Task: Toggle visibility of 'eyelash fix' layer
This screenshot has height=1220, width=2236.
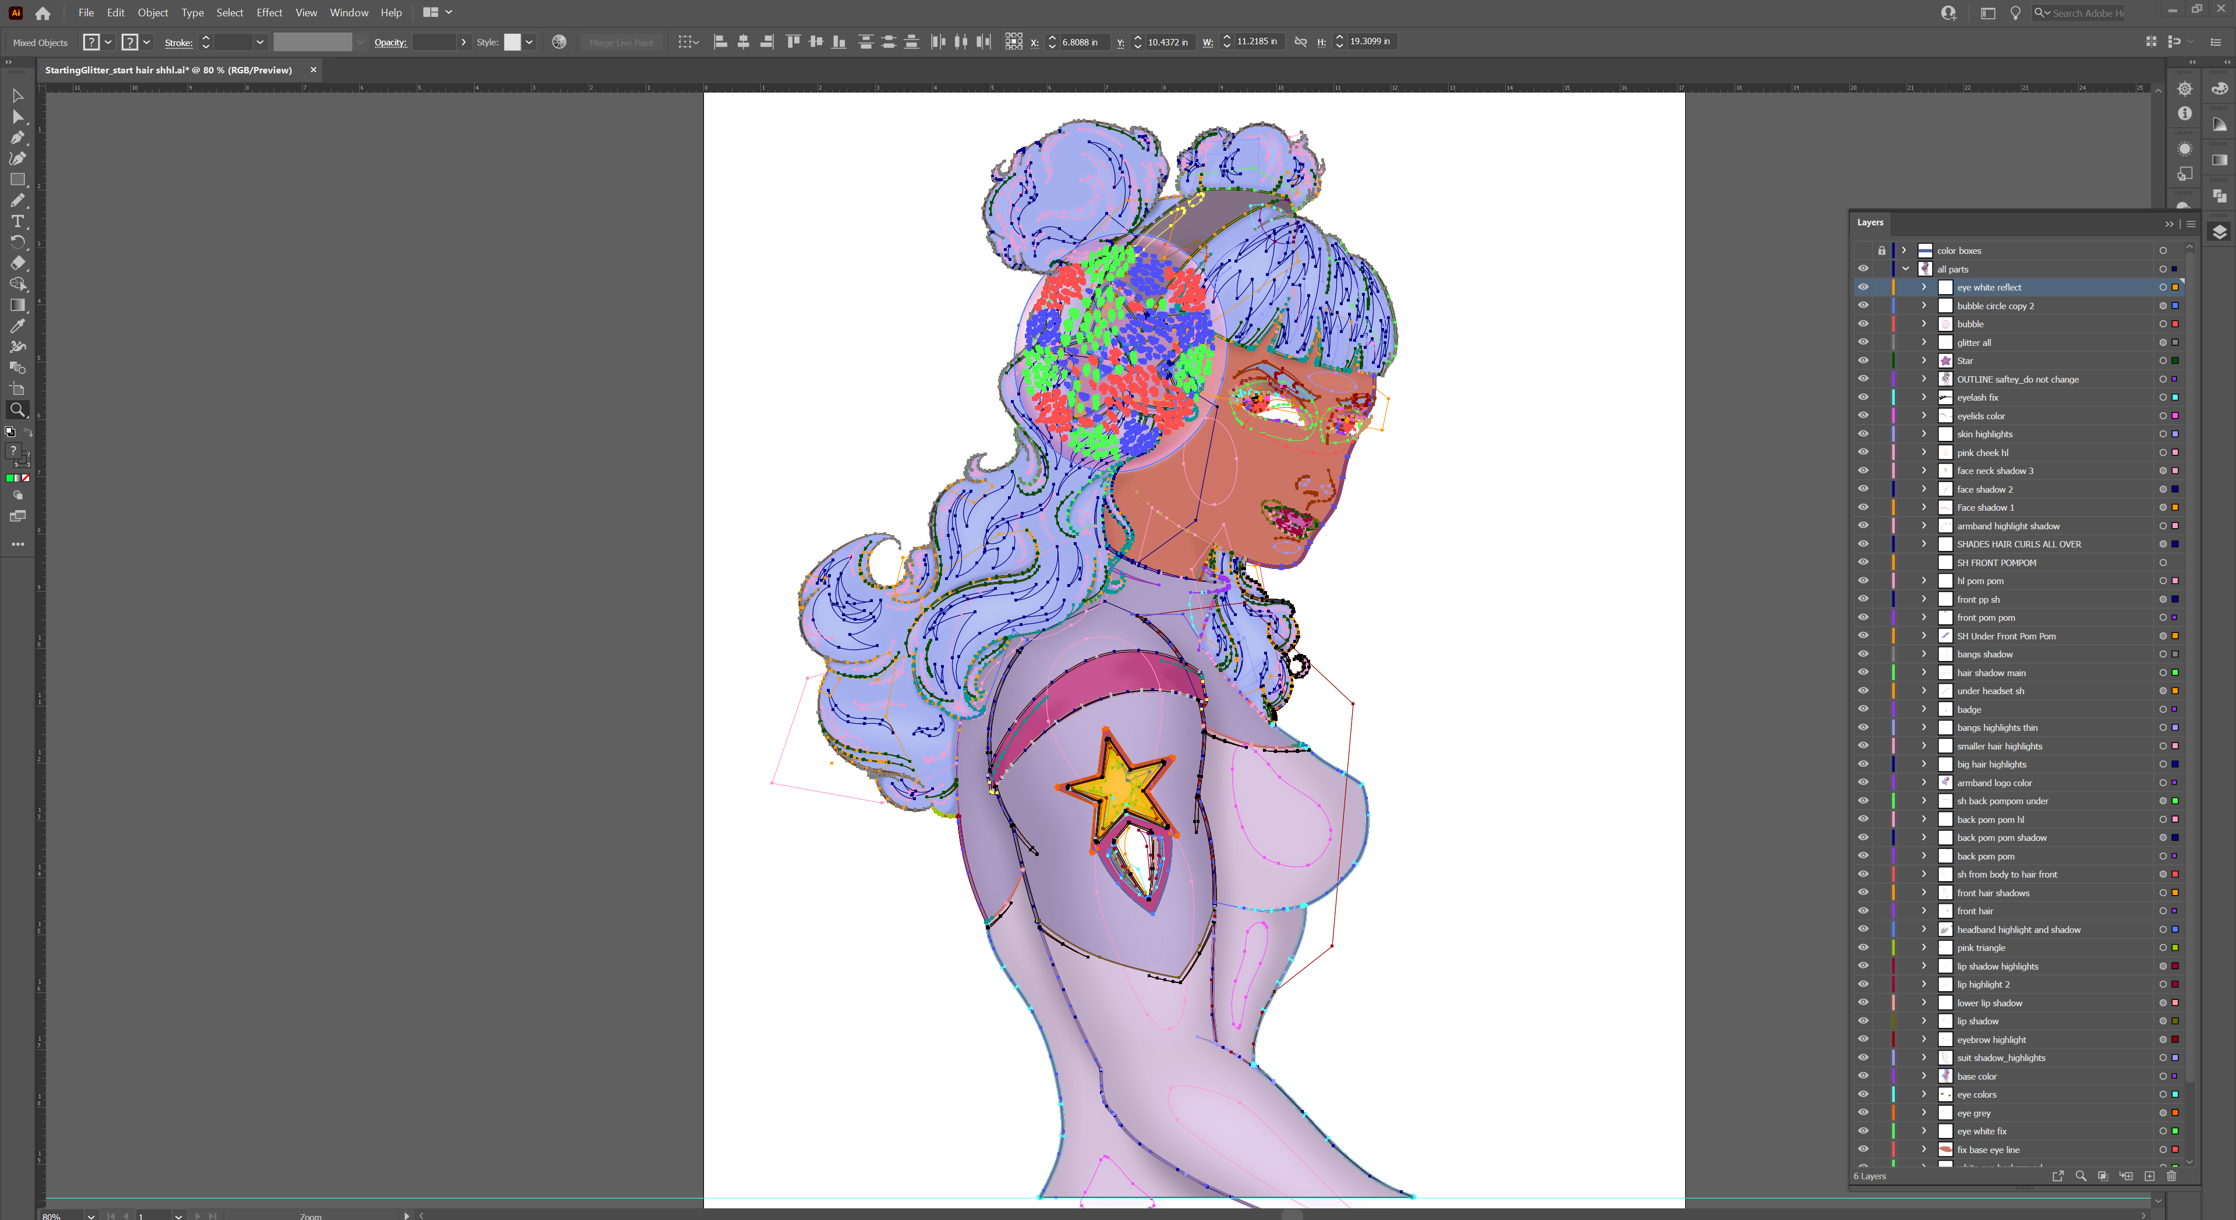Action: [x=1863, y=397]
